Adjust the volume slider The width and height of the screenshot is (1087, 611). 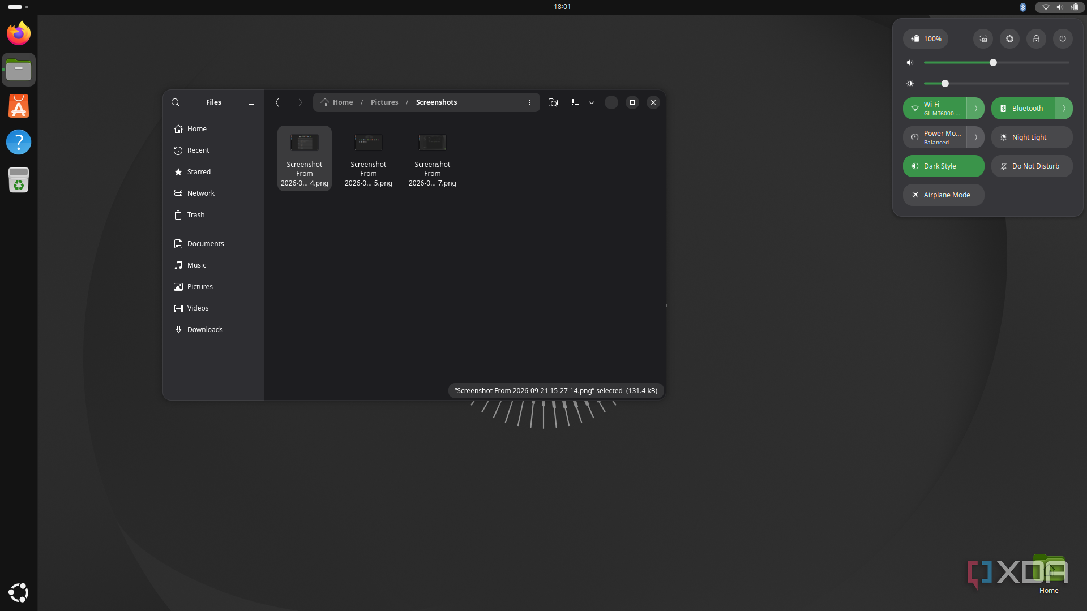pos(996,63)
